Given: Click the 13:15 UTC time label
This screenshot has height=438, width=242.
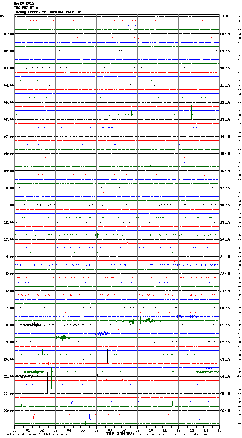Looking at the screenshot, I should point(225,120).
